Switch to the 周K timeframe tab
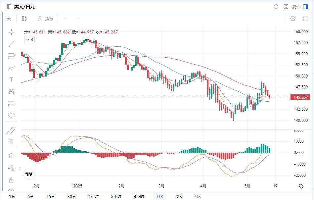This screenshot has width=314, height=200. [x=179, y=196]
